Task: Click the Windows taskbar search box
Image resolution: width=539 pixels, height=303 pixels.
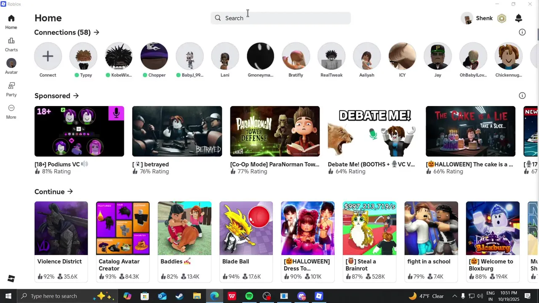Action: point(67,296)
